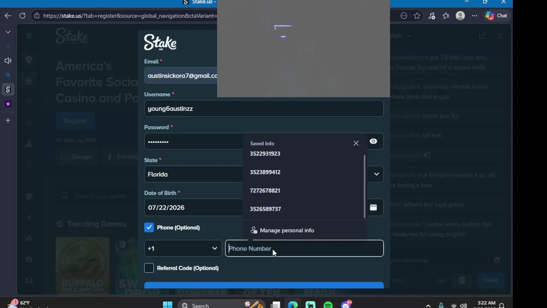Select saved number 3526589737
547x308 pixels.
265,209
